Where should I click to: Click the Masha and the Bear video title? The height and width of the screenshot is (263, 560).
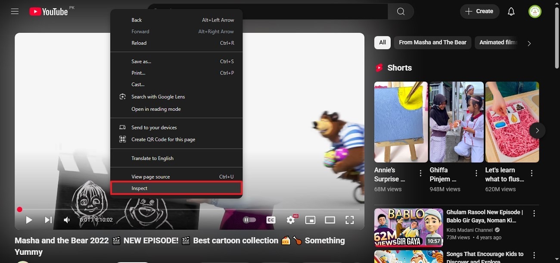tap(180, 246)
